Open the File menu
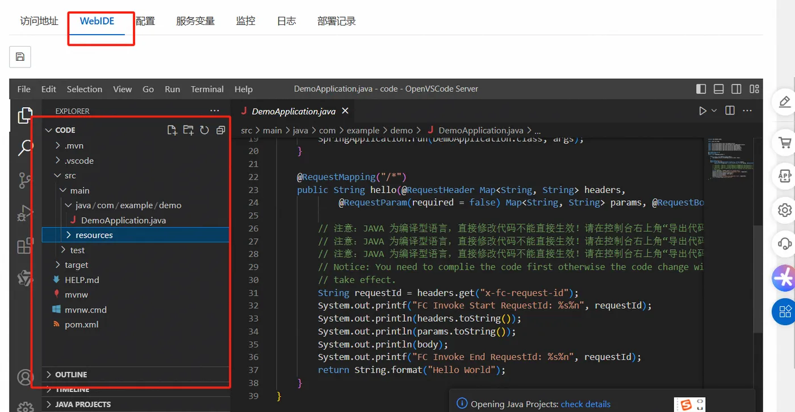 click(x=24, y=89)
